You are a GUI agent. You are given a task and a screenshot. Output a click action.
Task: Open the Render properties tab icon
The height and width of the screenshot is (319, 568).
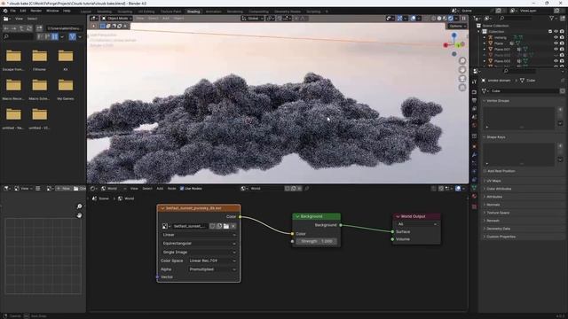474,91
